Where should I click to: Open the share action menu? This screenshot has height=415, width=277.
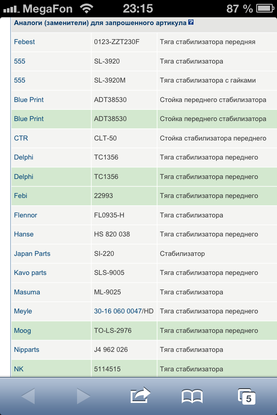(x=140, y=395)
